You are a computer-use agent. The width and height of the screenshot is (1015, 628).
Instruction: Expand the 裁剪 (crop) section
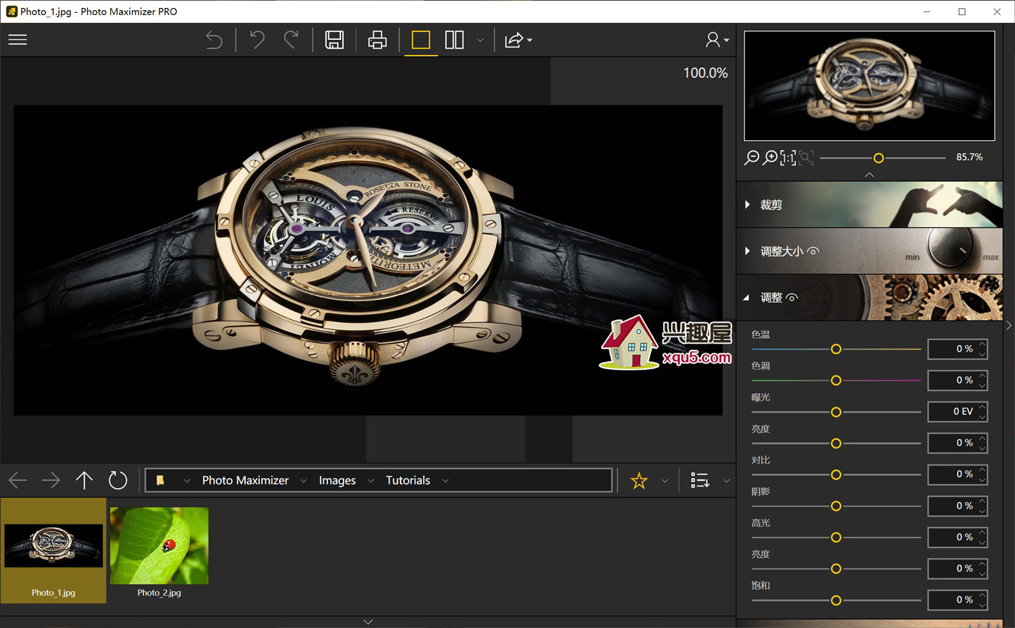(x=870, y=204)
